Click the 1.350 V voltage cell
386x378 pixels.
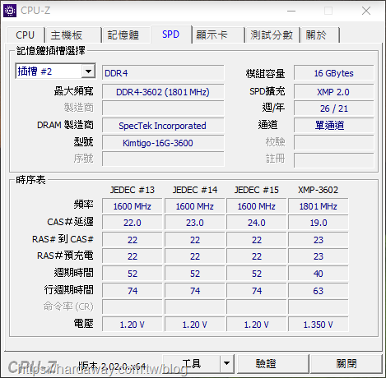point(318,325)
